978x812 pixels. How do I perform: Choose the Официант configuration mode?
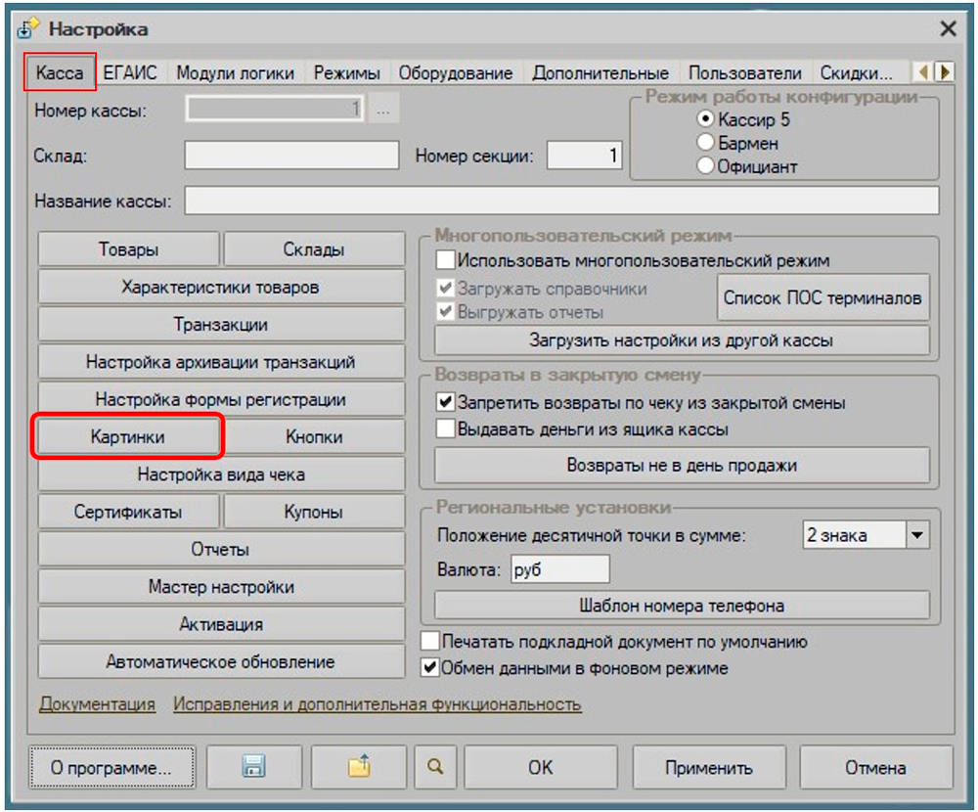click(706, 166)
